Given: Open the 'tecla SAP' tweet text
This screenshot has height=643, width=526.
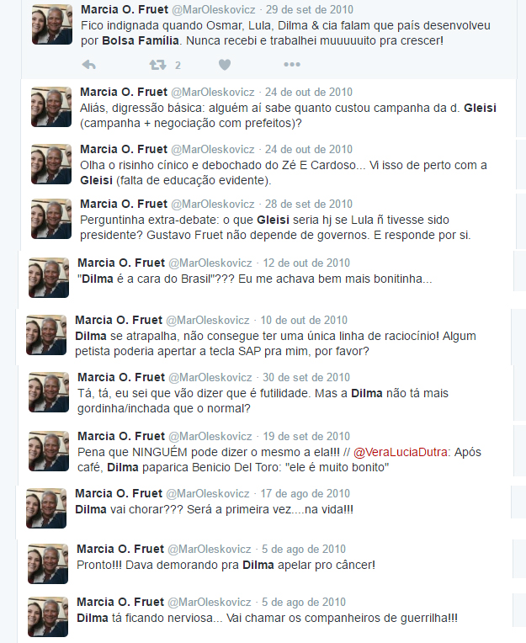Looking at the screenshot, I should coord(275,343).
